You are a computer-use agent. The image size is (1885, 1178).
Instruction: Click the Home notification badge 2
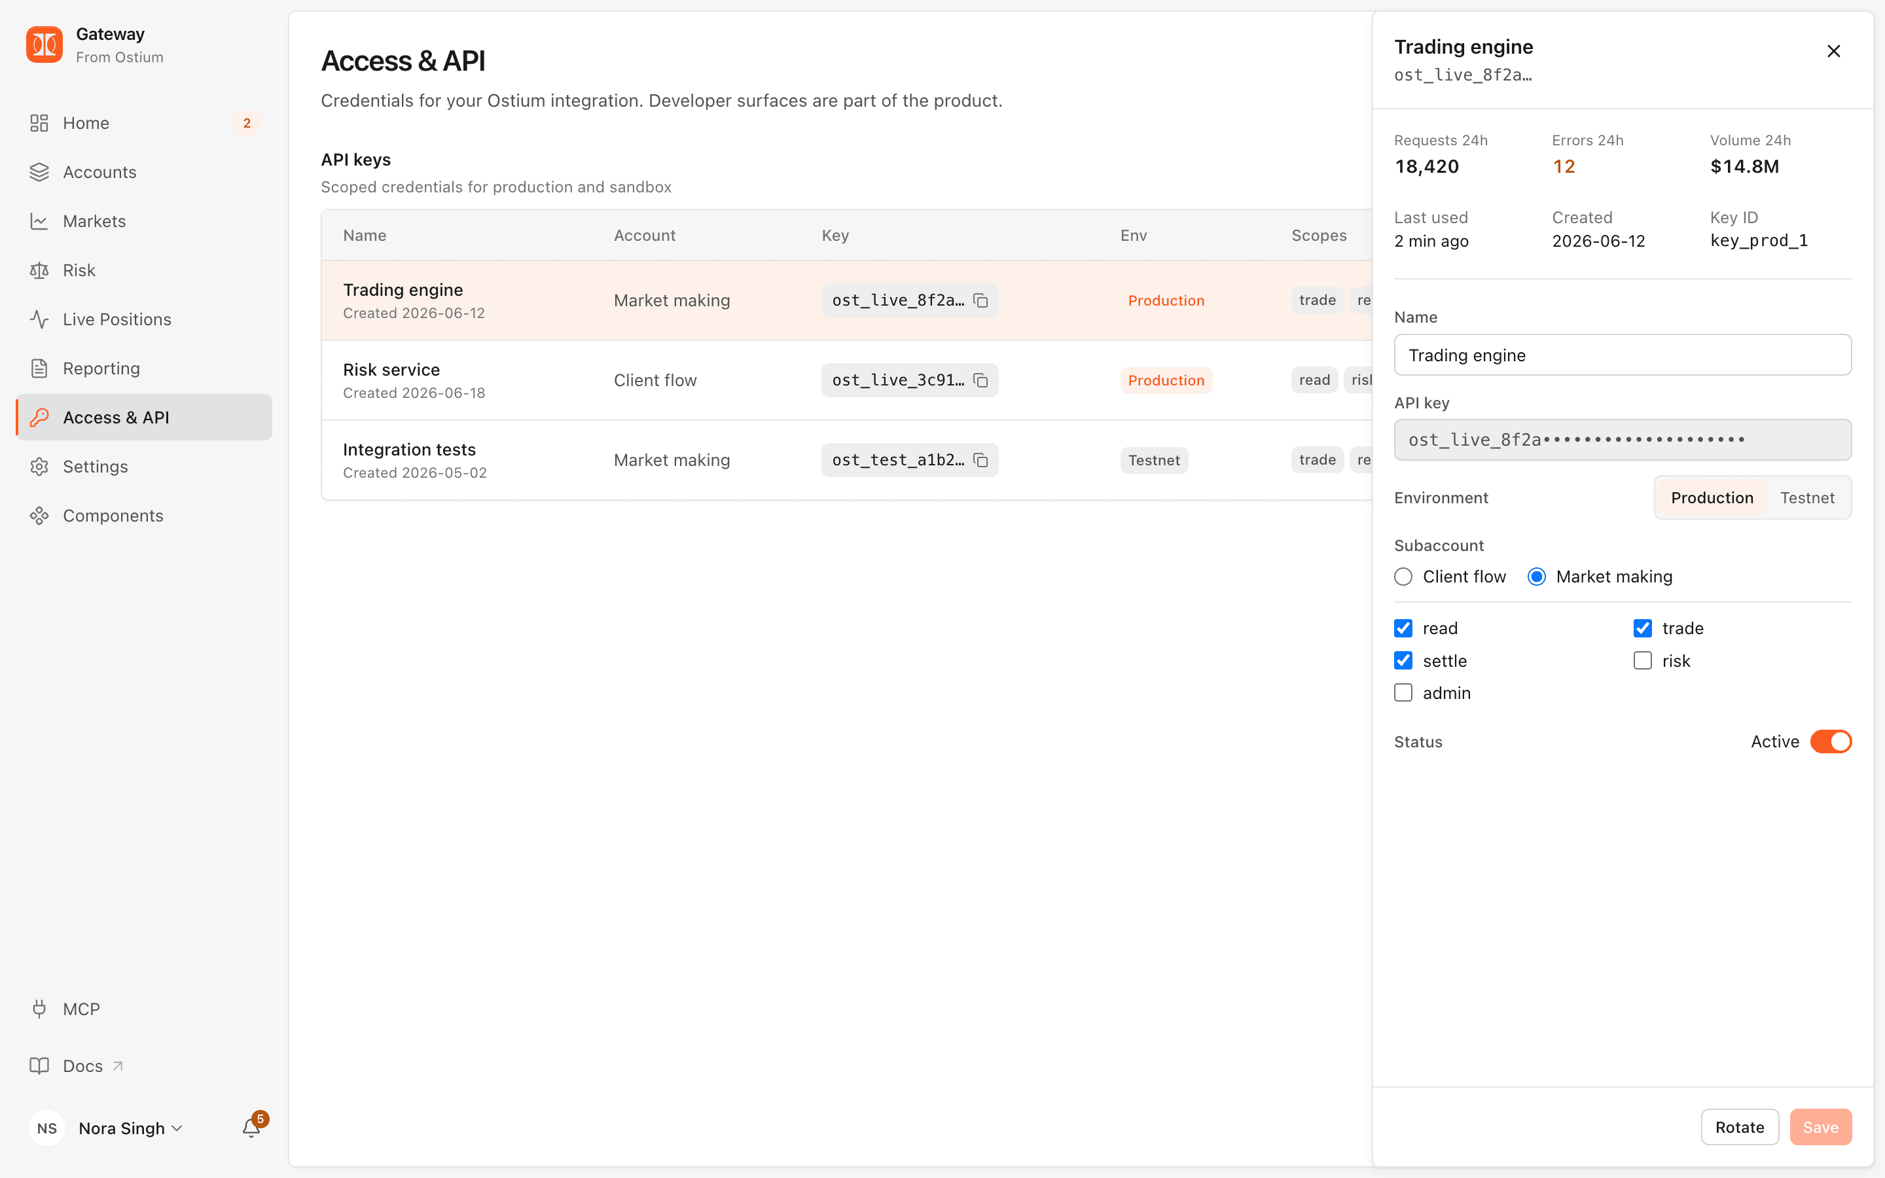tap(247, 123)
